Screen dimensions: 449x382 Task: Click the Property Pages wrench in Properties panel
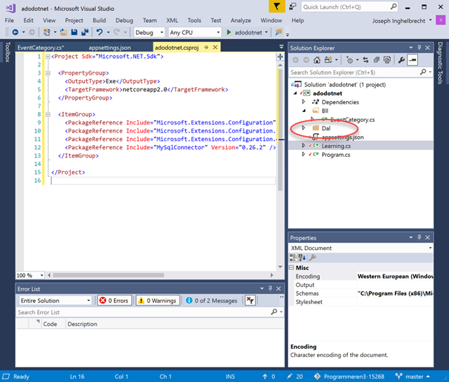click(x=312, y=258)
